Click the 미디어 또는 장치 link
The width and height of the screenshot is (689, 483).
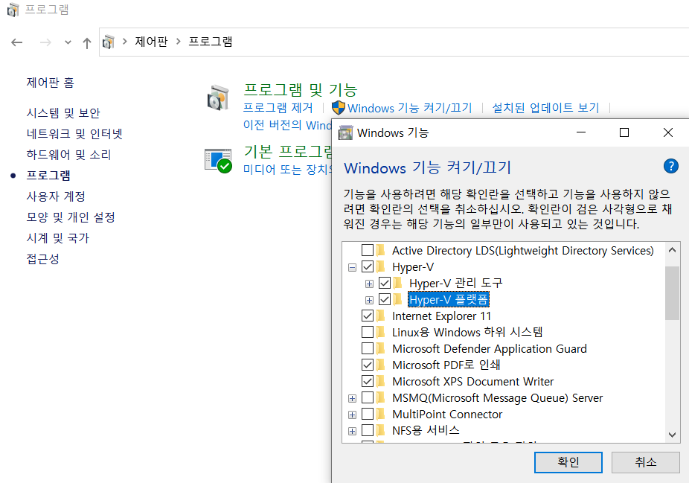287,169
